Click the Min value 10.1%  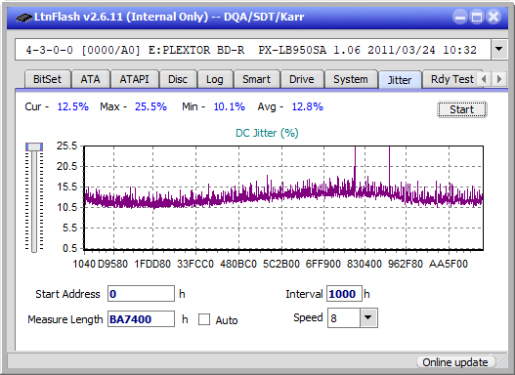click(230, 106)
